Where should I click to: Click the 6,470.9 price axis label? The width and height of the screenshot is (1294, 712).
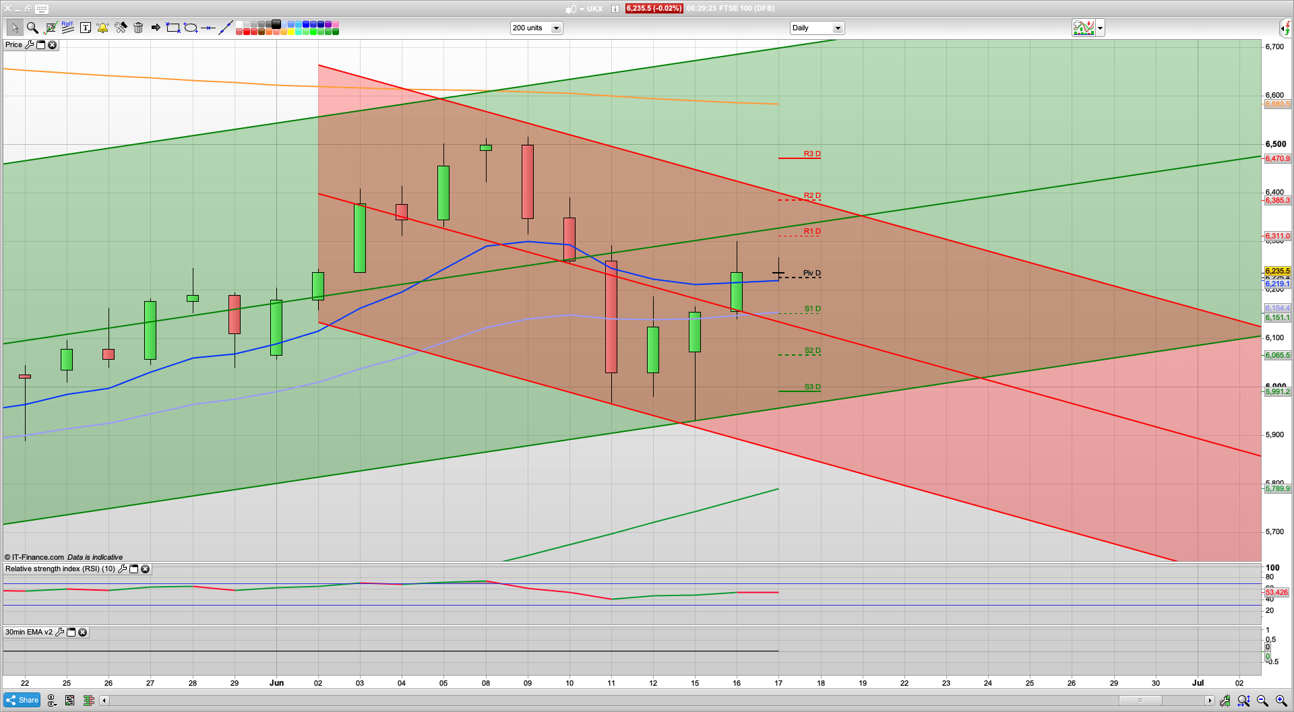1277,158
